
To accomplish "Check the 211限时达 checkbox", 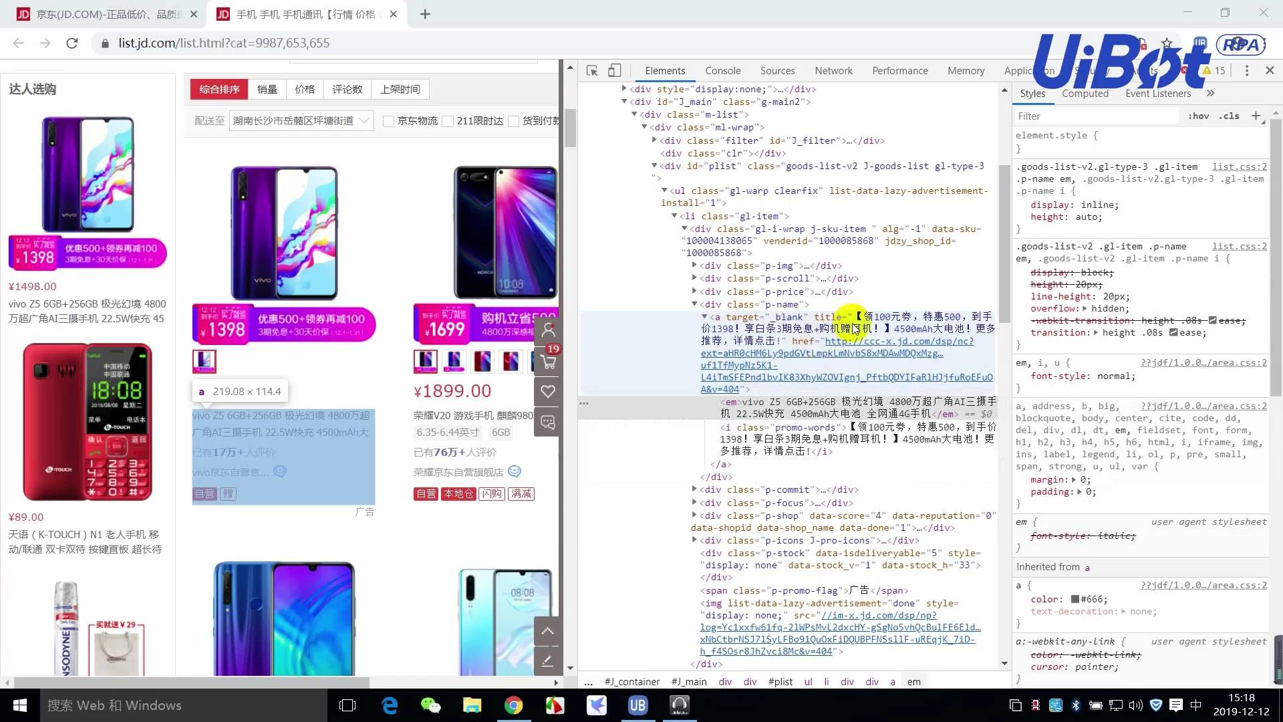I will 448,121.
